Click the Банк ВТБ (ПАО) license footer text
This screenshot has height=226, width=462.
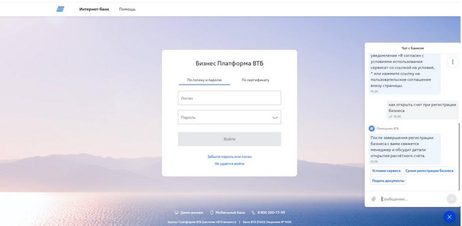(x=267, y=222)
